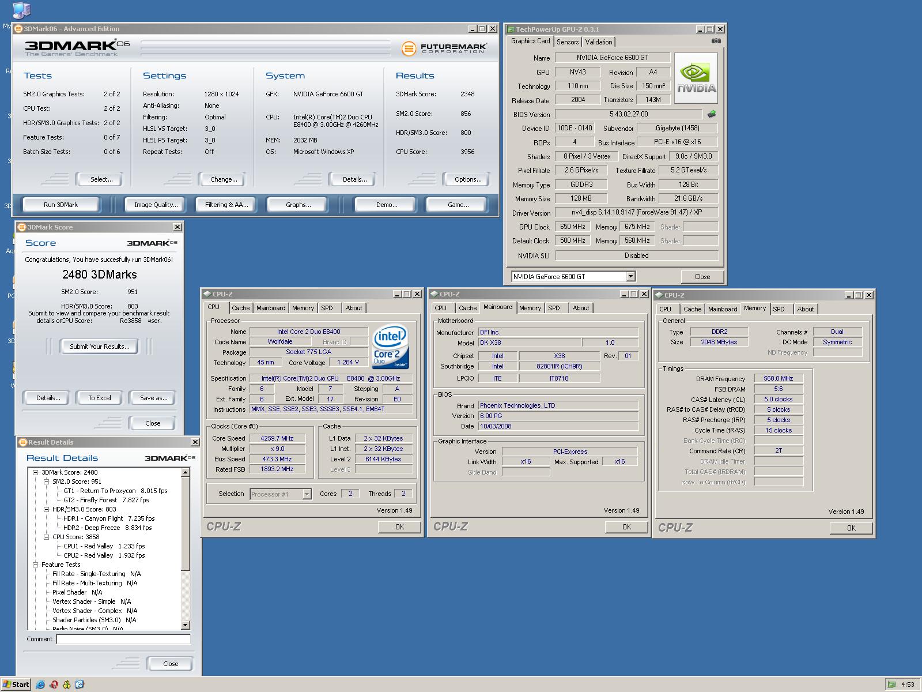922x692 pixels.
Task: Select Fill Rate - Multi-Texturing row
Action: point(95,583)
